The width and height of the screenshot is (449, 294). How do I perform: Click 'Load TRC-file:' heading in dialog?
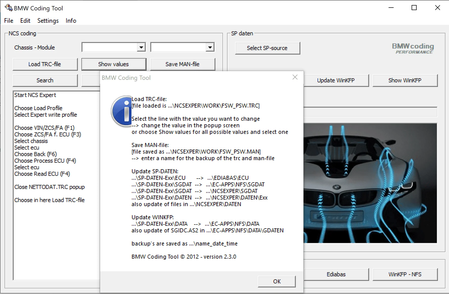[x=149, y=99]
